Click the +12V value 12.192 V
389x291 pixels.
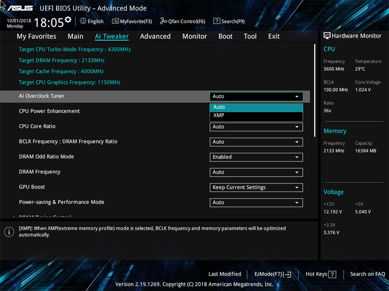(x=332, y=212)
